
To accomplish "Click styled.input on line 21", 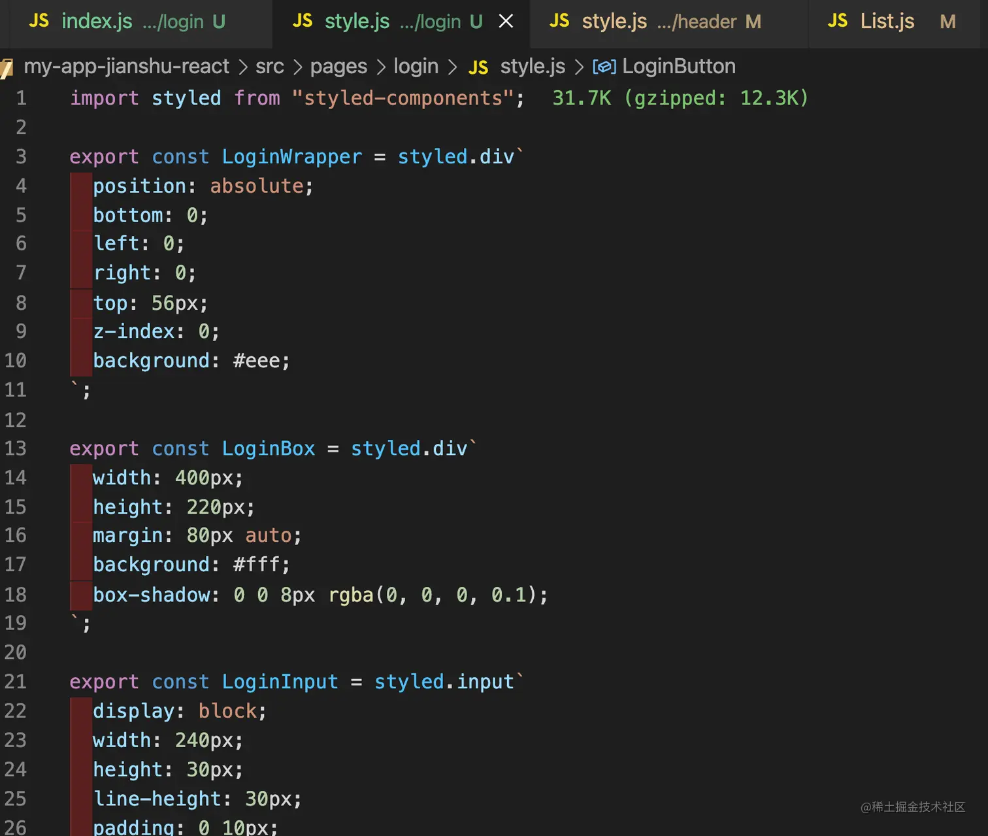I will [x=444, y=682].
